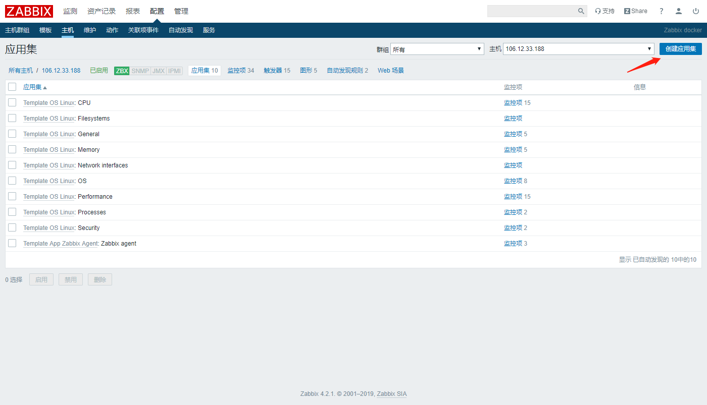Click the logout power icon
Screen dimensions: 707x405
point(695,11)
